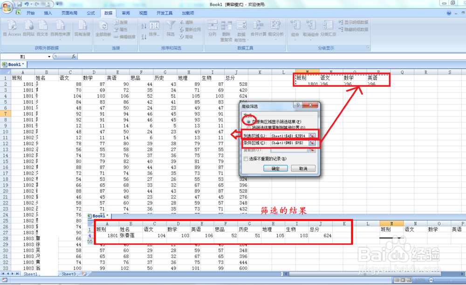Select 在原有区域显示筛选结果 radio option
The width and height of the screenshot is (466, 285).
[248, 122]
